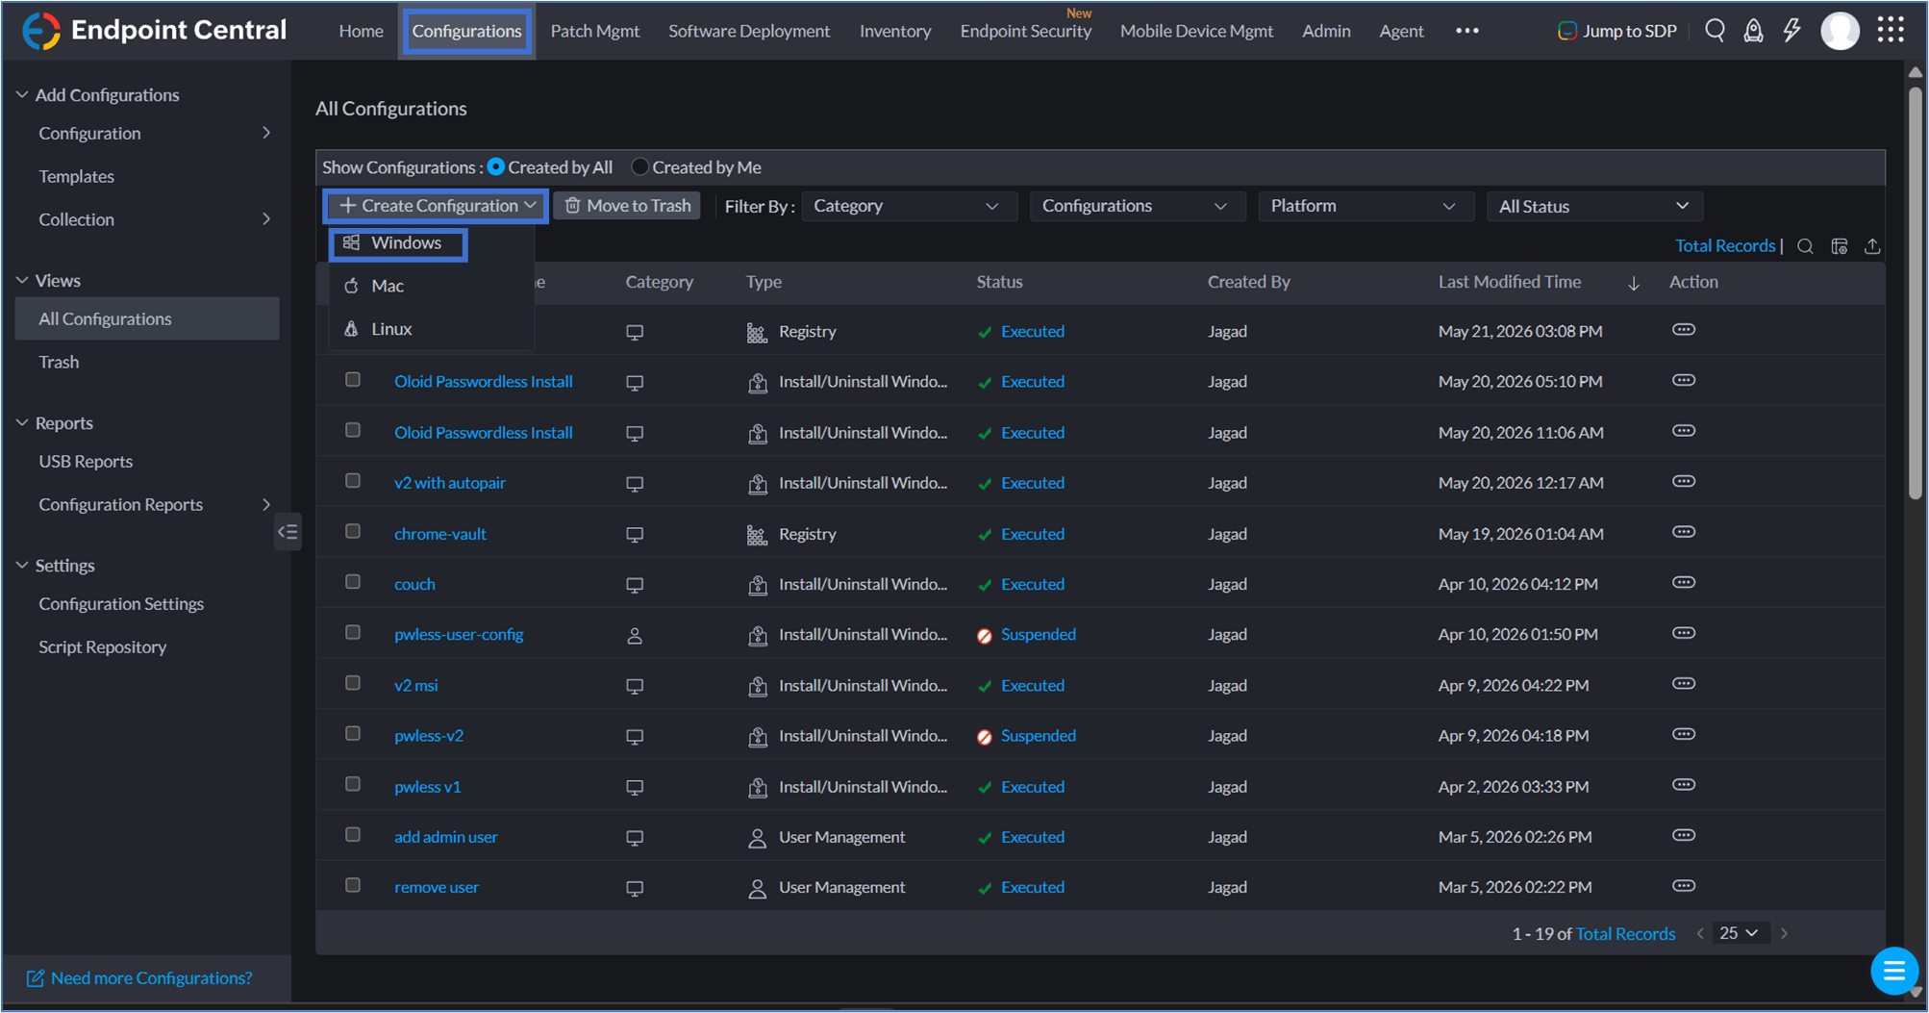The width and height of the screenshot is (1929, 1013).
Task: Open the Category filter dropdown
Action: tap(908, 206)
